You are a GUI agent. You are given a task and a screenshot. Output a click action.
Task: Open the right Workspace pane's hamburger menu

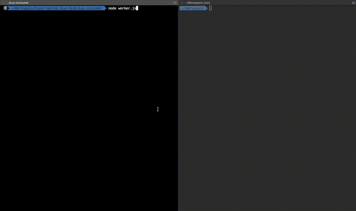coord(354,3)
